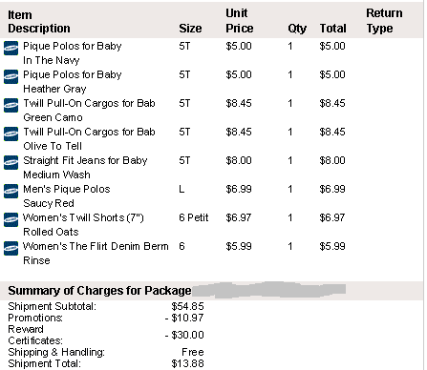
Task: Click the icon beside Heather Gray Pique Polos
Action: point(11,77)
